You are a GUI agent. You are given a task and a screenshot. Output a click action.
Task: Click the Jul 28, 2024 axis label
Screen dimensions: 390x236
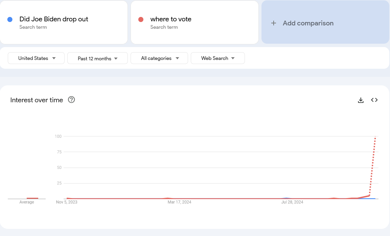click(x=292, y=202)
